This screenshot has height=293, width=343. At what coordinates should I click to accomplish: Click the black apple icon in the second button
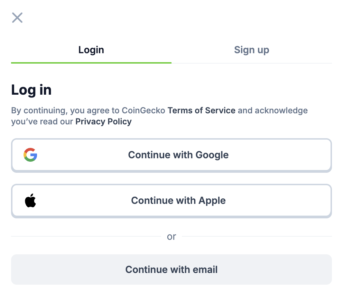point(30,200)
